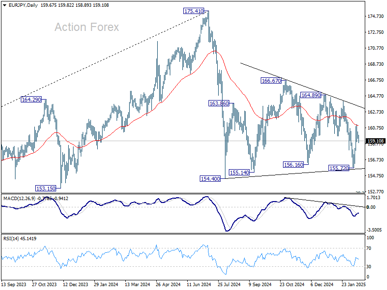This screenshot has height=290, width=387.
Task: Click the 164.290 high price label
Action: click(33, 100)
